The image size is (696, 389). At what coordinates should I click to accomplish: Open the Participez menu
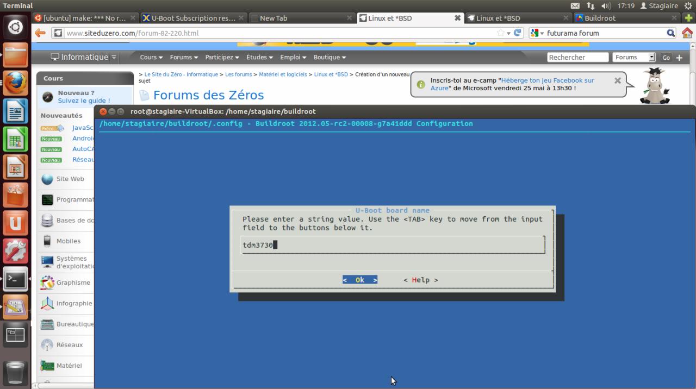coord(222,57)
